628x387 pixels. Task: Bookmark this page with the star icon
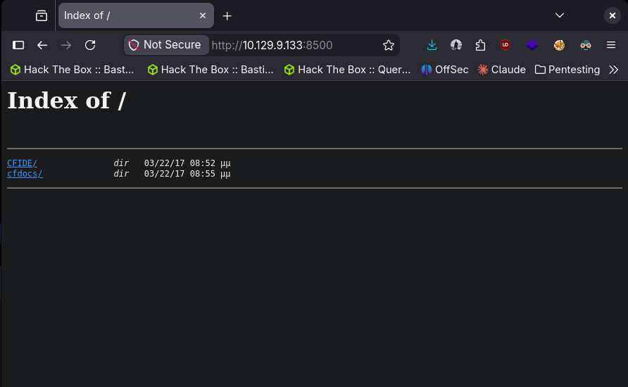[x=389, y=45]
